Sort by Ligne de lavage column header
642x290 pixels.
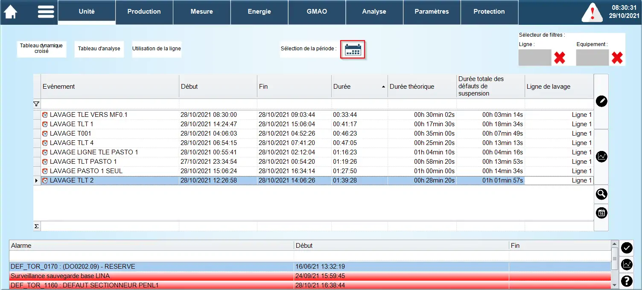(559, 87)
